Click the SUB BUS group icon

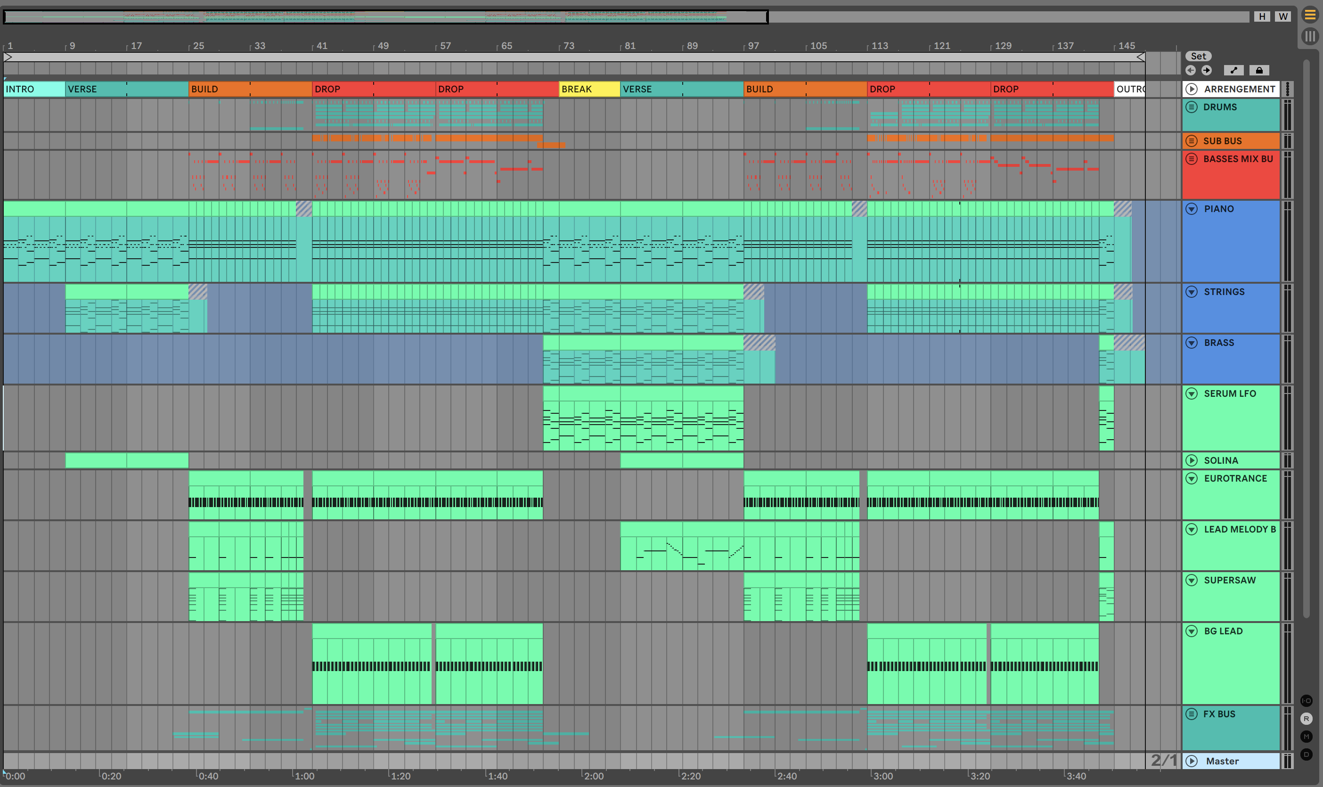(1192, 141)
